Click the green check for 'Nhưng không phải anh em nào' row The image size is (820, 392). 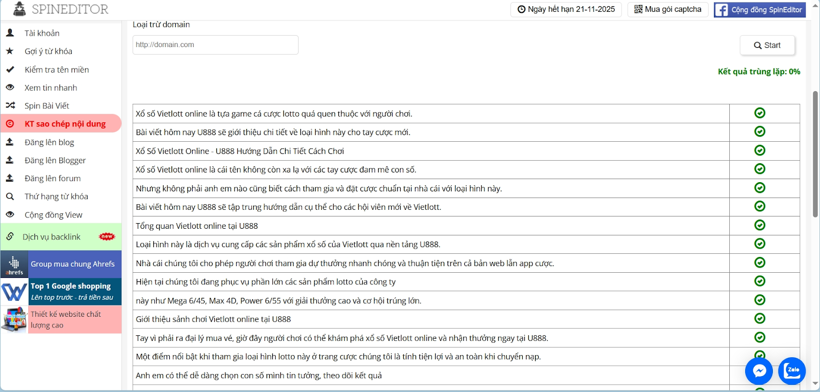tap(760, 187)
